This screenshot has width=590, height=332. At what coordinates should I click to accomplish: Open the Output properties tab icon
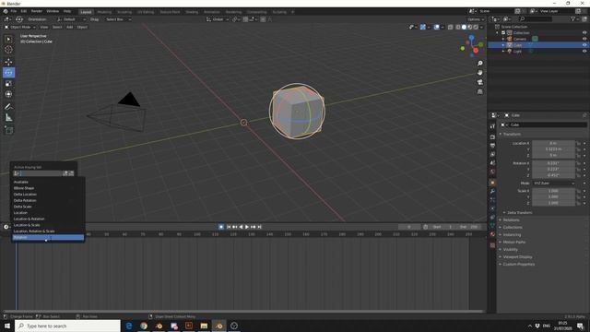pyautogui.click(x=492, y=146)
